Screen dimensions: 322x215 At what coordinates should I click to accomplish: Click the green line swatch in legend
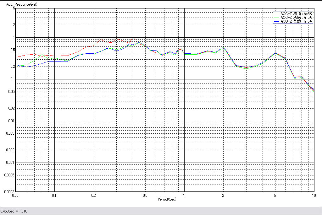pos(276,18)
